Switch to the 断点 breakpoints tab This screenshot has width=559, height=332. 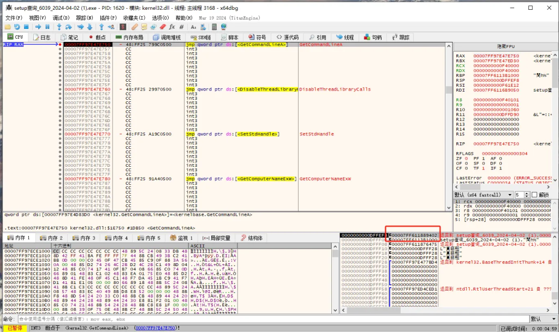click(98, 37)
